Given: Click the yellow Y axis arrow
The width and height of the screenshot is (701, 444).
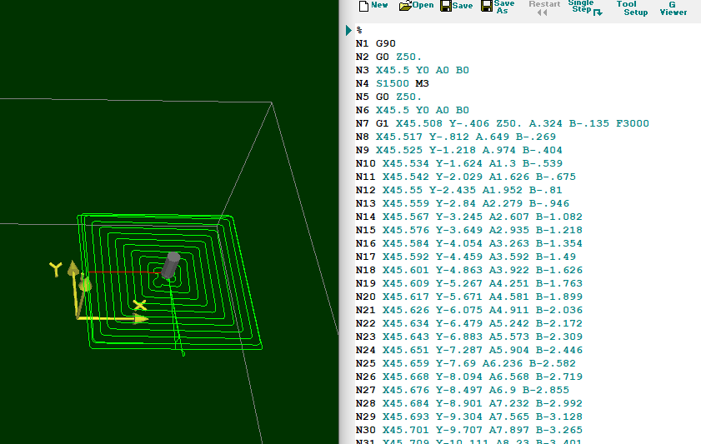Looking at the screenshot, I should coord(73,270).
